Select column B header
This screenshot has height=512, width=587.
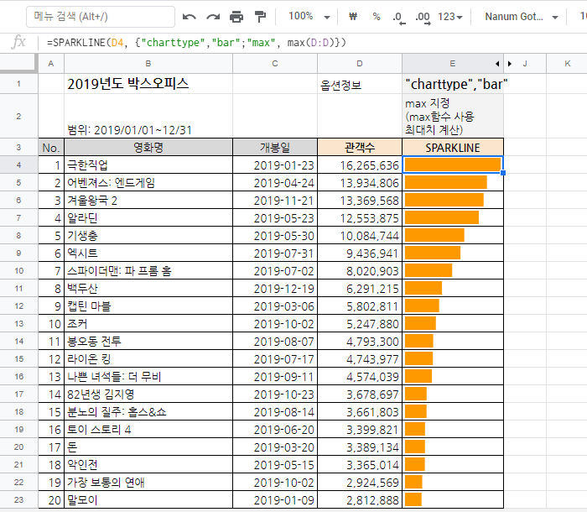click(x=148, y=64)
